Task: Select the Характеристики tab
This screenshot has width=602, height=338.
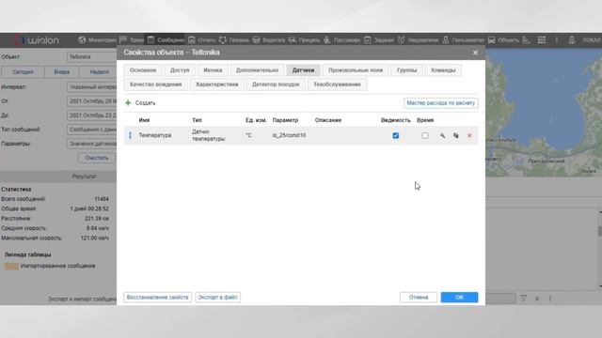Action: (x=217, y=84)
